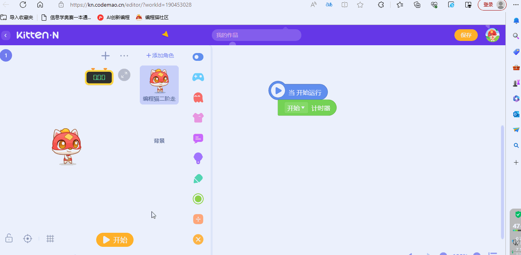The image size is (521, 255).
Task: Add page to favorites star
Action: pyautogui.click(x=360, y=5)
